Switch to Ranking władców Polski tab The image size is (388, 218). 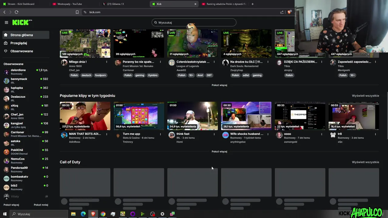pos(224,4)
